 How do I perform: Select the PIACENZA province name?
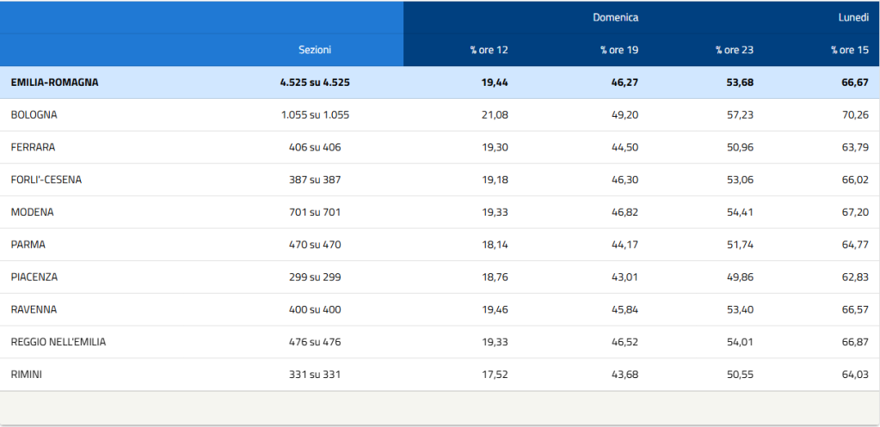tap(34, 278)
